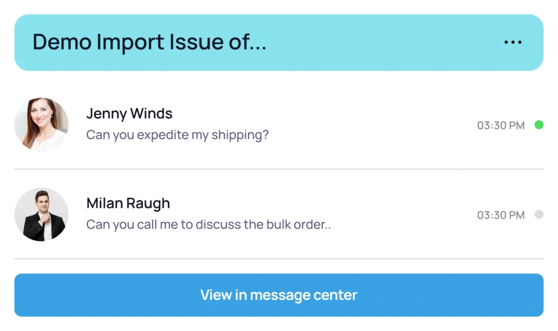Click Jenny Winds' 03:30 PM timestamp
Viewport: 558px width, 331px height.
click(501, 125)
